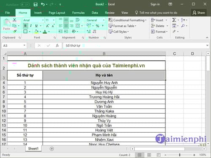Undo the last action
Viewport: 211px width, 158px height.
point(43,5)
